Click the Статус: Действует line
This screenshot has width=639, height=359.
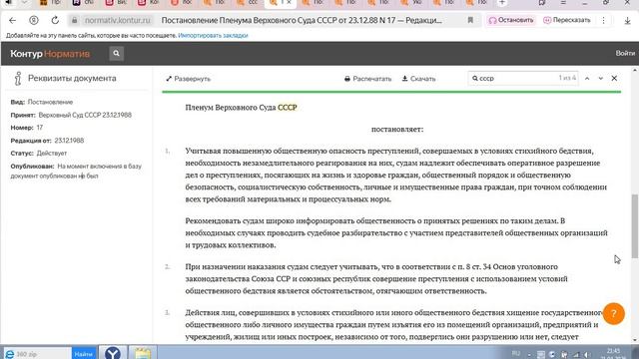point(39,154)
